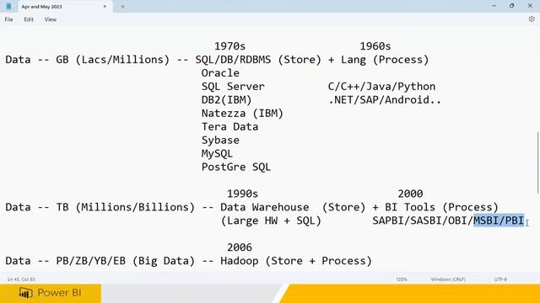Viewport: 540px width, 303px height.
Task: Click the 'MySQL' text
Action: click(218, 153)
